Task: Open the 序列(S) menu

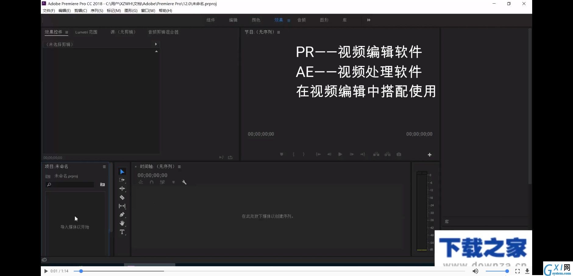Action: point(97,11)
